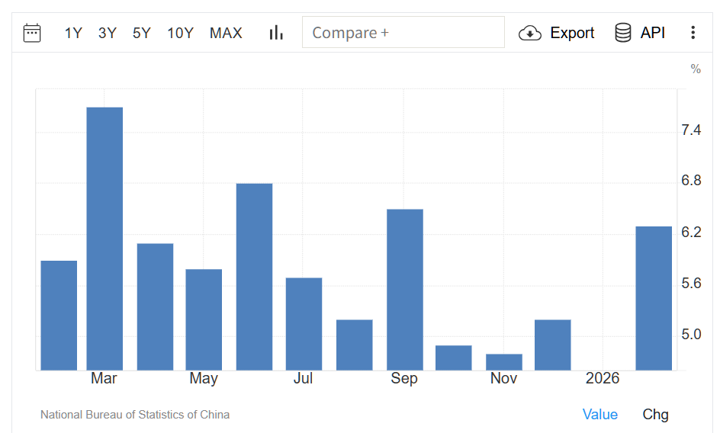The image size is (720, 433).
Task: Click the bar chart type icon
Action: click(276, 33)
